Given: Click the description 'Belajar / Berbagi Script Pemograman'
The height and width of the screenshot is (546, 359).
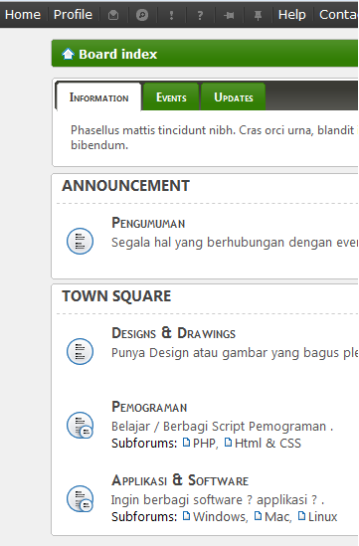Looking at the screenshot, I should tap(219, 427).
